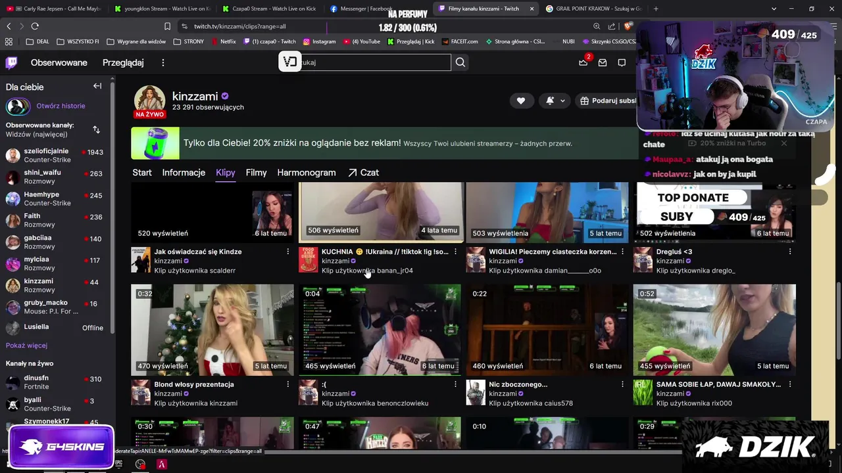Open options menu for Dregluś <3 clip
The width and height of the screenshot is (842, 473).
click(x=790, y=252)
